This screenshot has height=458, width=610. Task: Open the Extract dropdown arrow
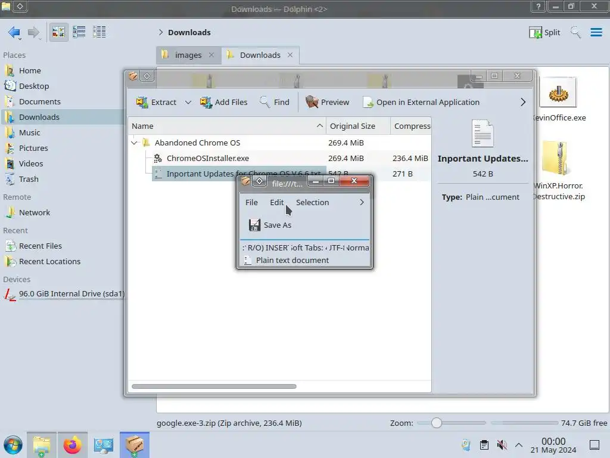[188, 103]
